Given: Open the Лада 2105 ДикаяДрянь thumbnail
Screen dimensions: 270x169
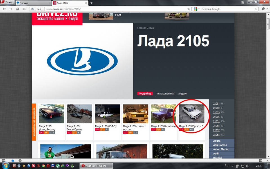Looking at the screenshot, I should [x=79, y=114].
